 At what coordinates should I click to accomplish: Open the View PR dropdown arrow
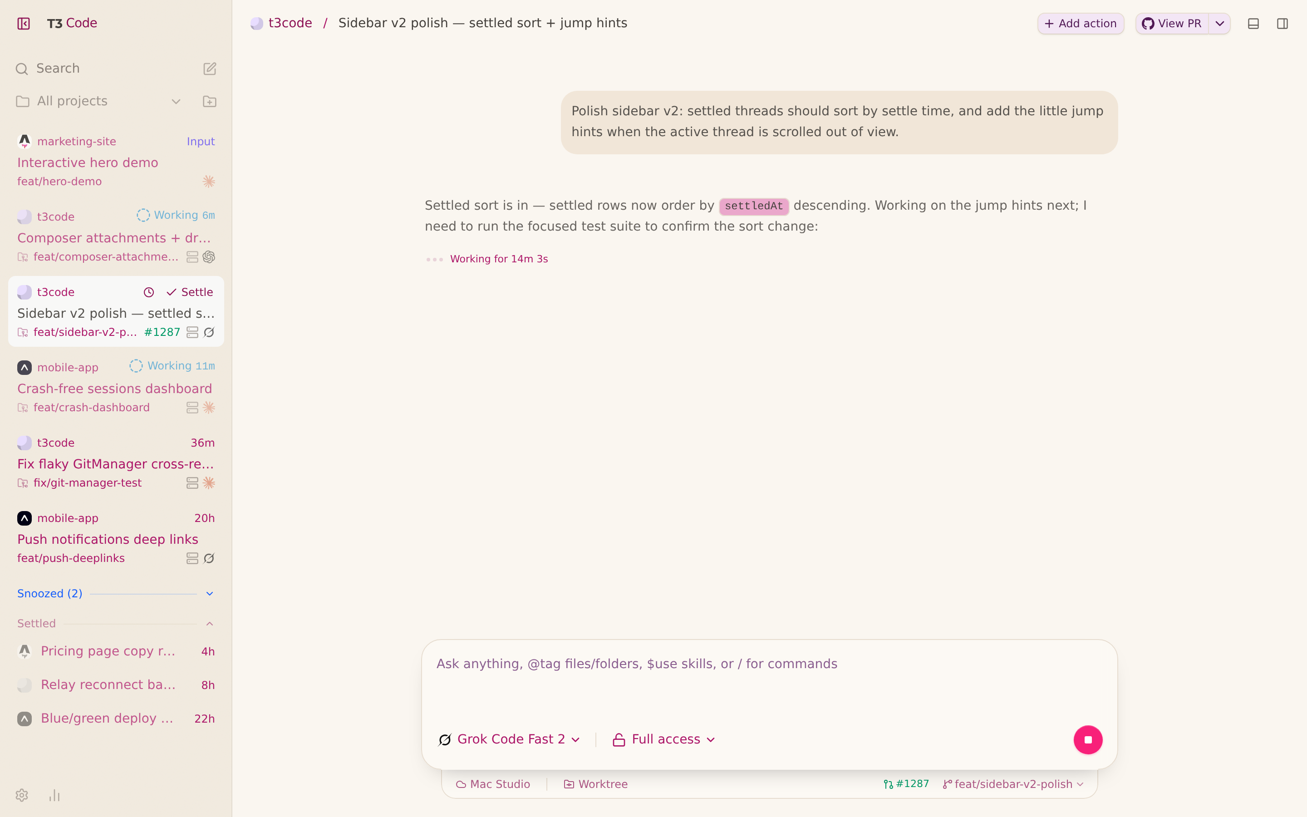point(1219,24)
